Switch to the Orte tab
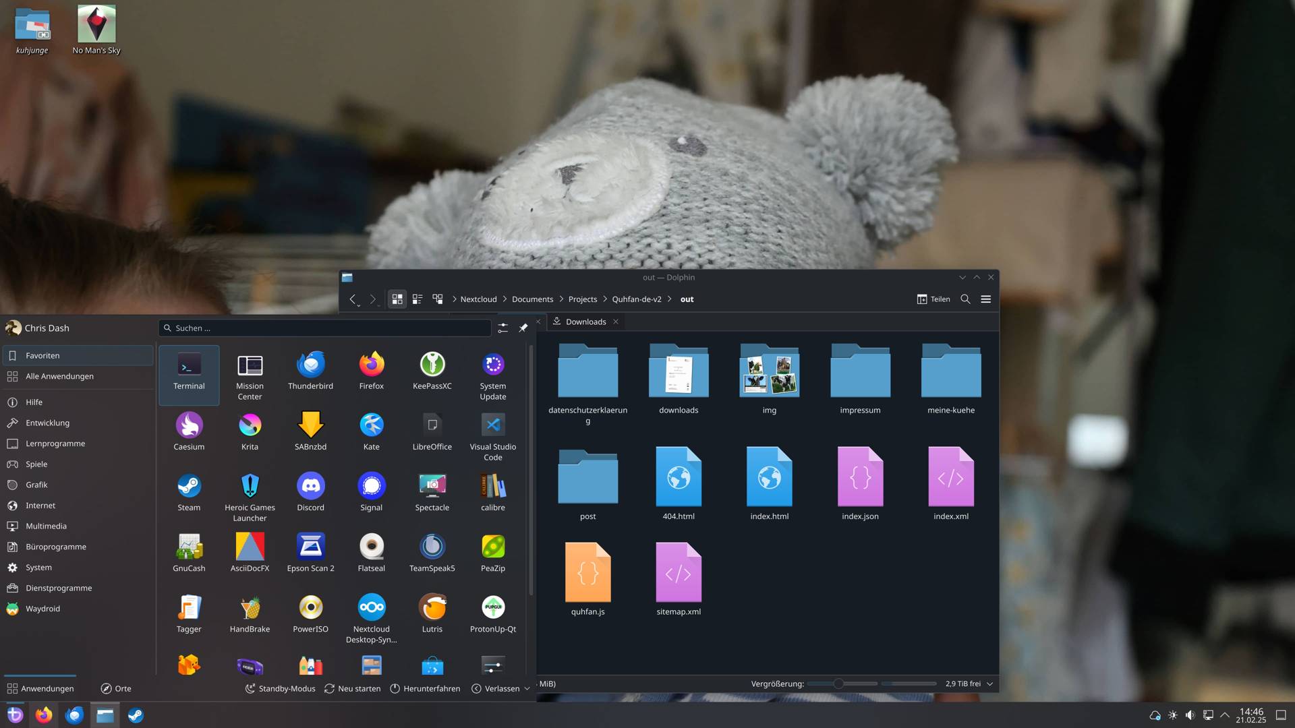The width and height of the screenshot is (1295, 728). (x=116, y=688)
